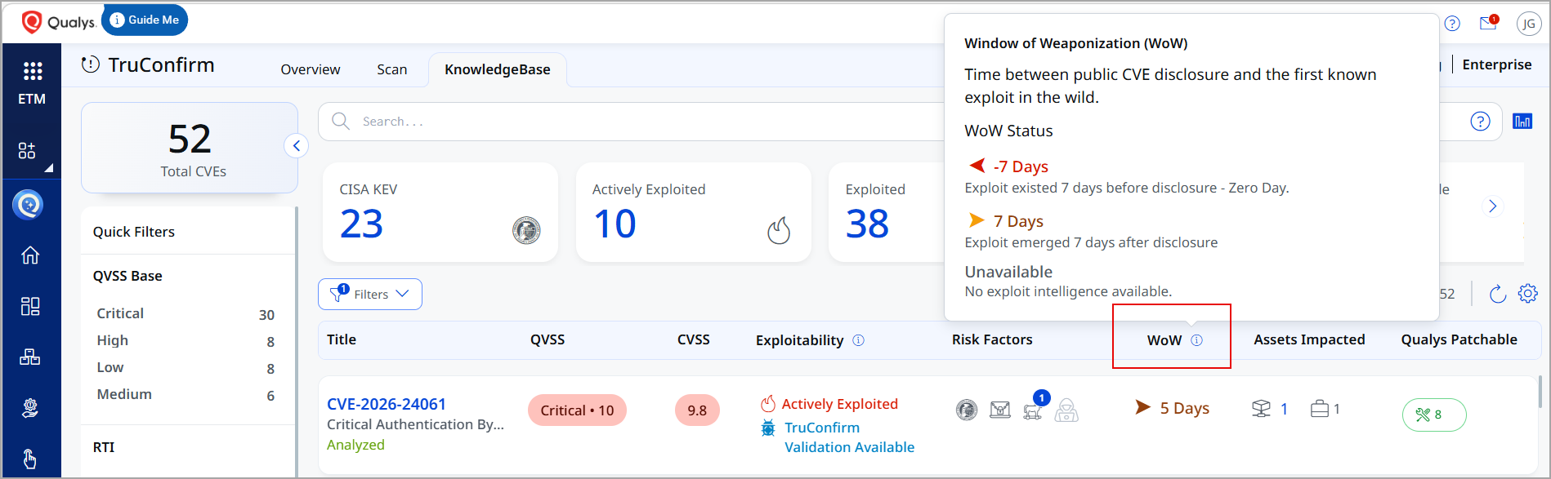The image size is (1551, 479).
Task: Open the sidebar dashboard layout icon
Action: point(30,306)
